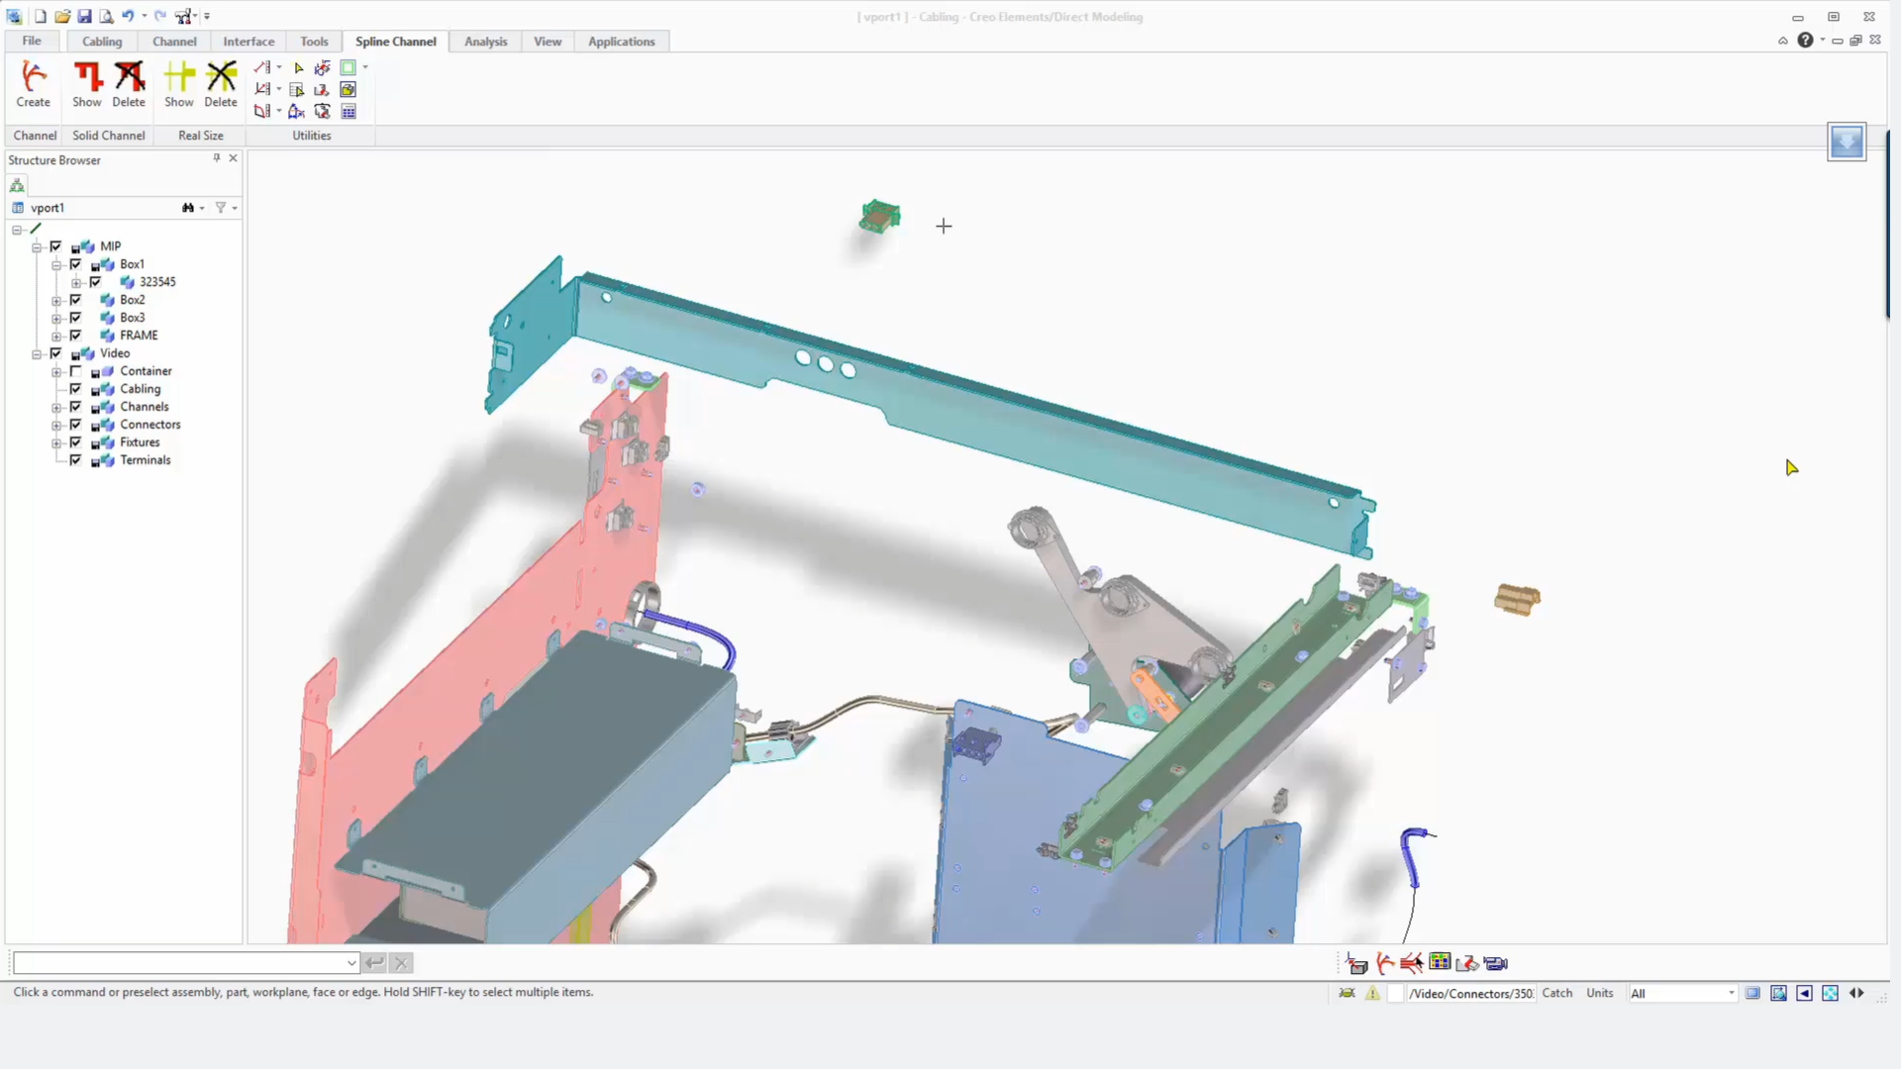The width and height of the screenshot is (1901, 1069).
Task: Click the cancel X button beside command input
Action: pyautogui.click(x=401, y=962)
